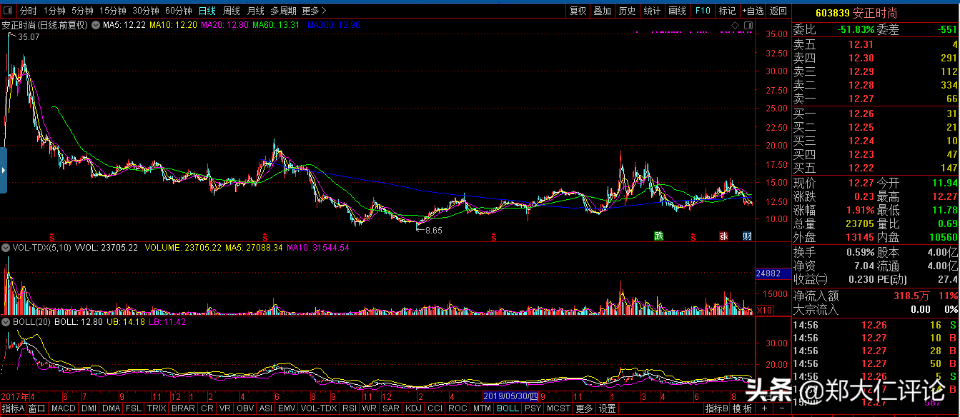The image size is (960, 417).
Task: Click the 2019/05/30 date marker on timeline
Action: [x=511, y=395]
